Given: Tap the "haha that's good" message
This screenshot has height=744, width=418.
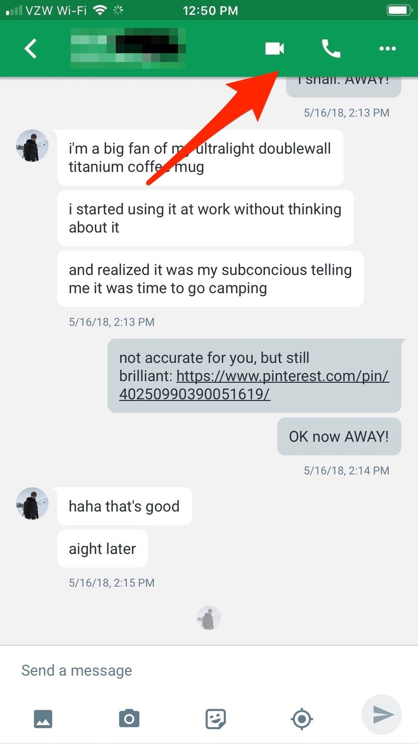Looking at the screenshot, I should [x=124, y=506].
